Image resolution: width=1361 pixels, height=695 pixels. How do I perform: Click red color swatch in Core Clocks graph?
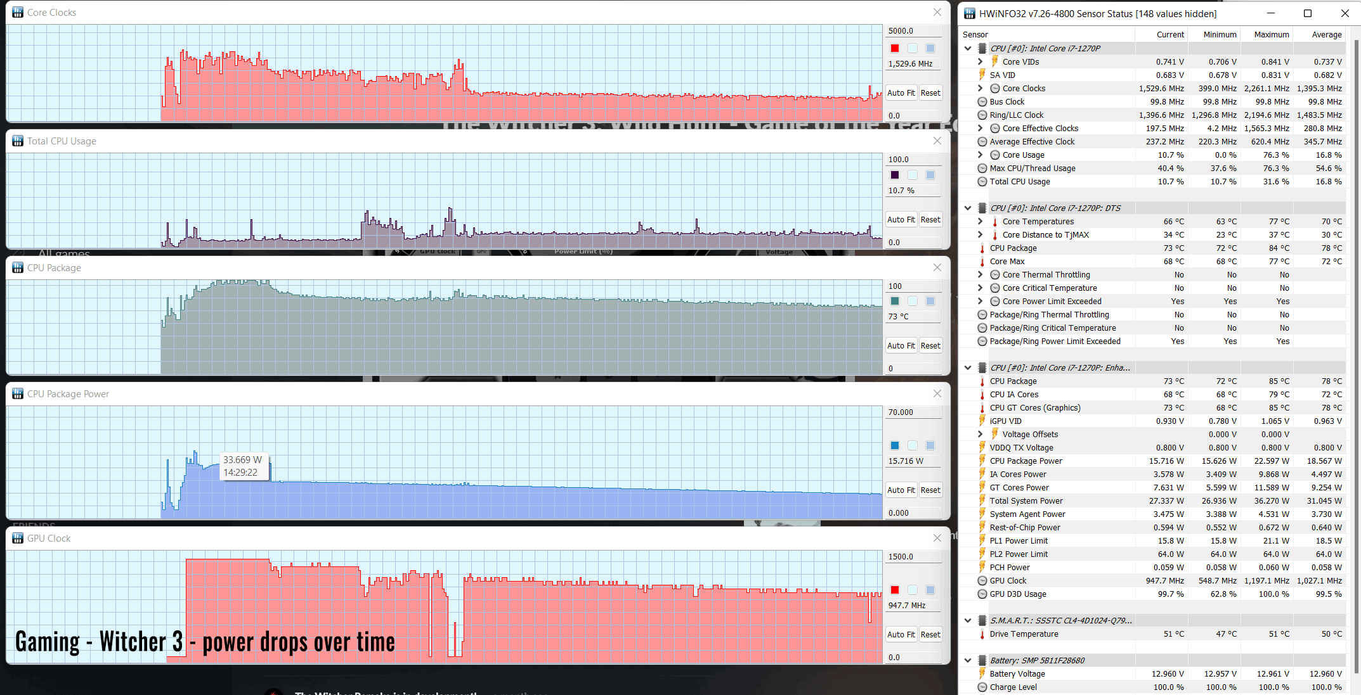(x=895, y=48)
